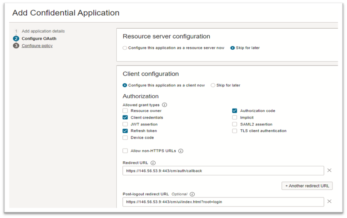Toggle the Allow non-HTTPS URLs checkbox
The width and height of the screenshot is (347, 218).
[x=125, y=151]
